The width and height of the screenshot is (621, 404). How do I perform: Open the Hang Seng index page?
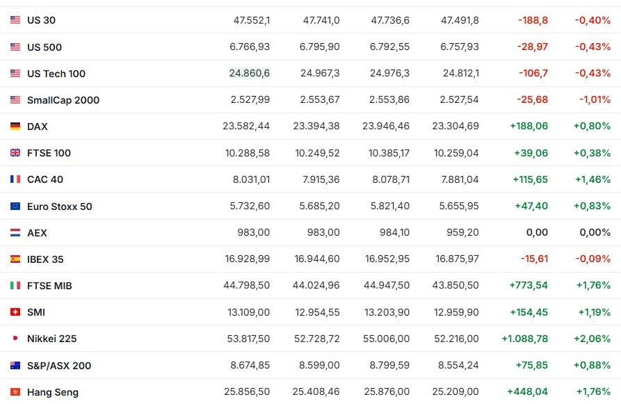53,392
